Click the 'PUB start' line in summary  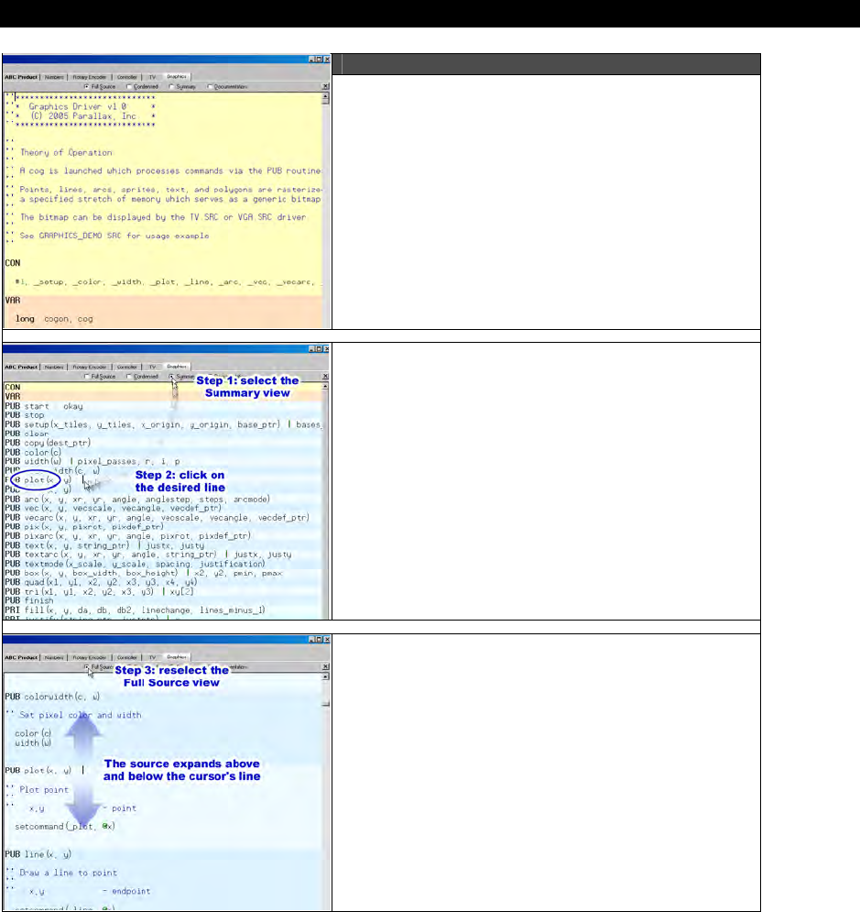point(44,406)
